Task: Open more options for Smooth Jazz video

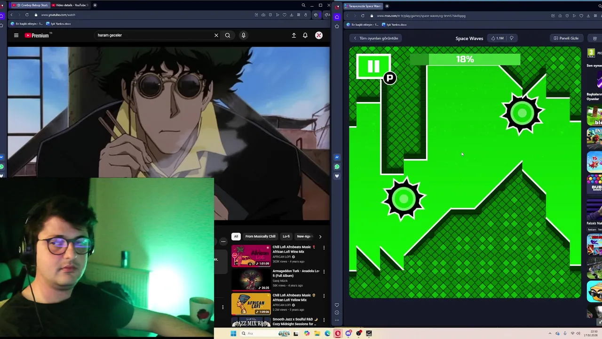Action: tap(324, 320)
